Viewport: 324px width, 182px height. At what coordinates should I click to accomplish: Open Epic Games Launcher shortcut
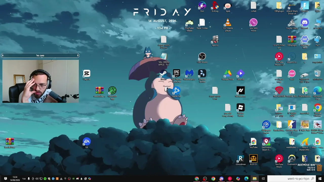click(x=176, y=76)
